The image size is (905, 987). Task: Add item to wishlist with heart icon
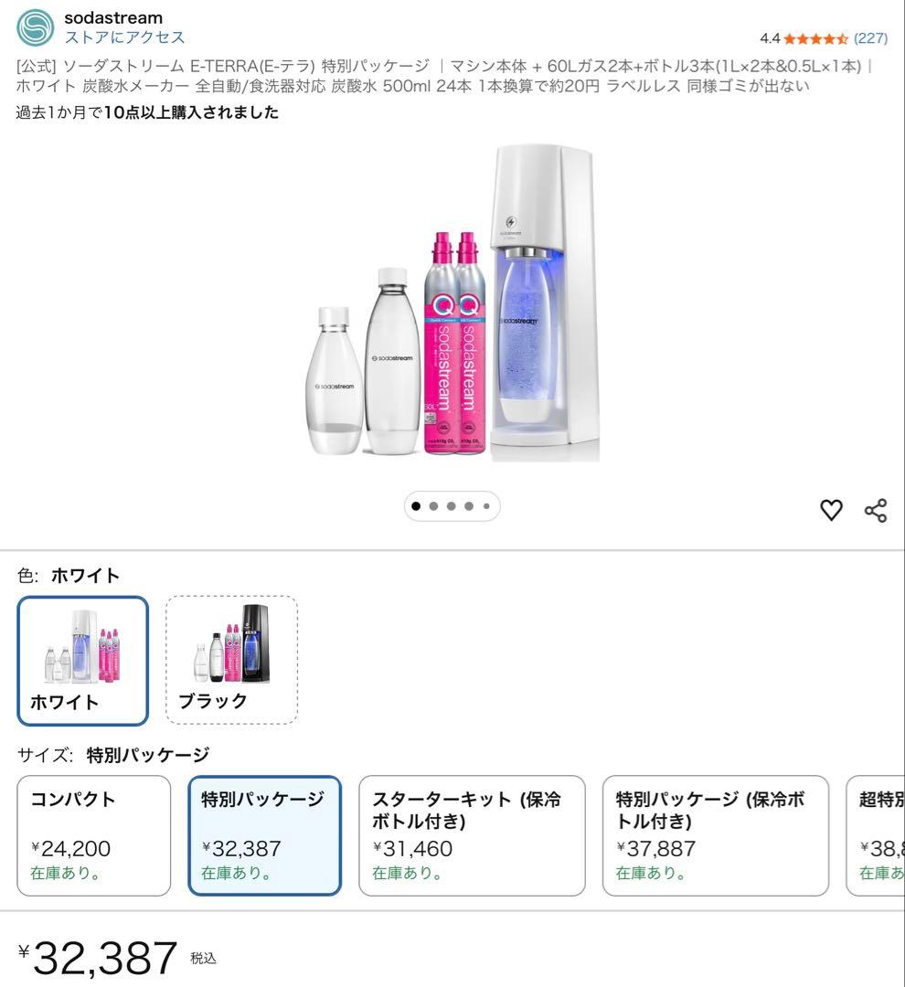tap(832, 510)
